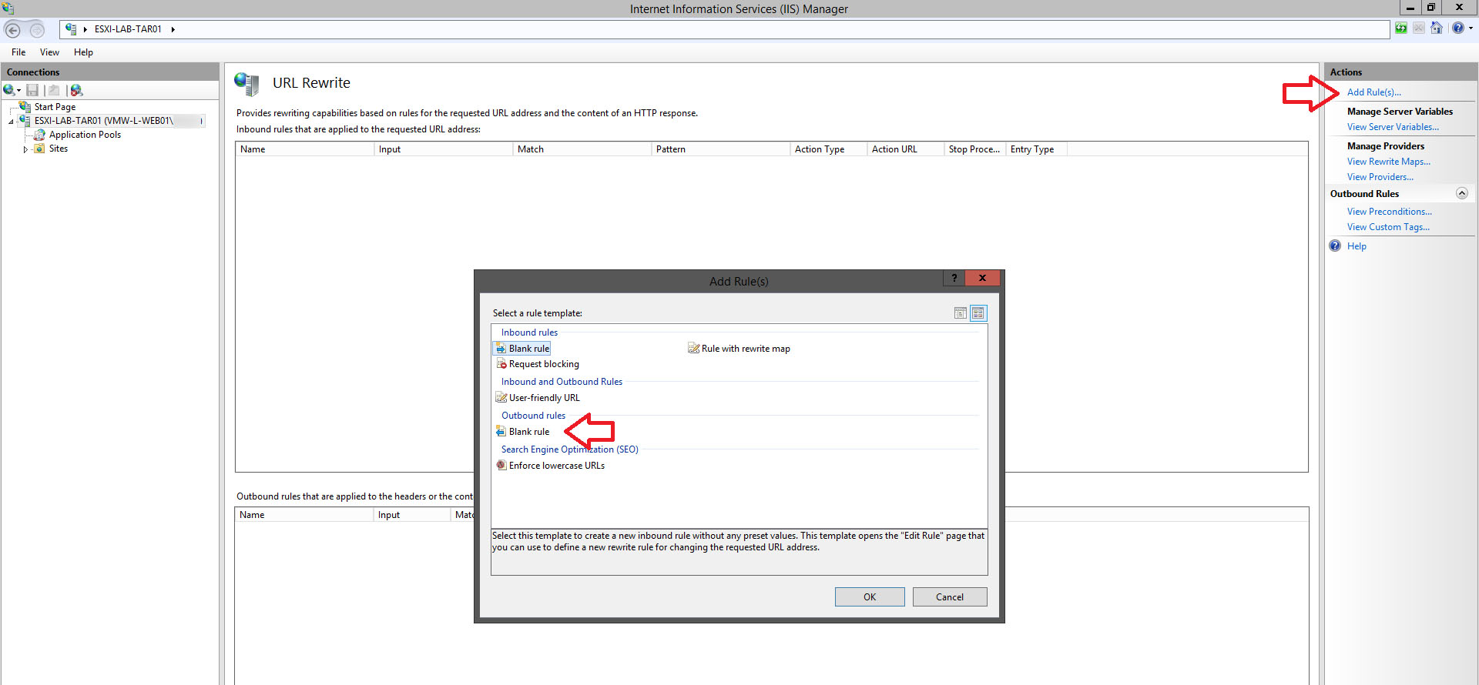1479x685 pixels.
Task: Click the greyed Stop icon in address bar
Action: tap(1419, 28)
